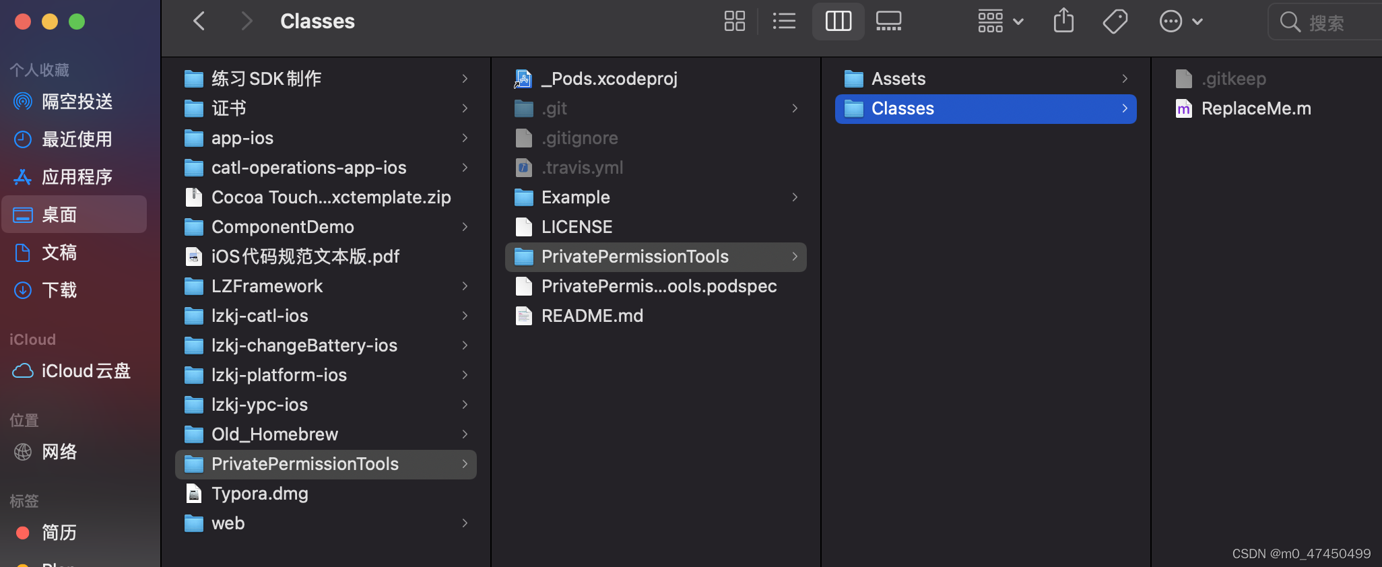The height and width of the screenshot is (567, 1382).
Task: Select 最近使用 in the sidebar
Action: (x=77, y=139)
